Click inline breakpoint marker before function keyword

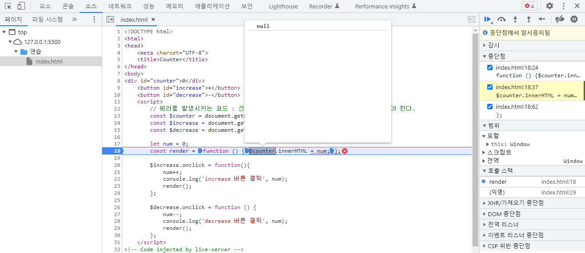point(200,151)
